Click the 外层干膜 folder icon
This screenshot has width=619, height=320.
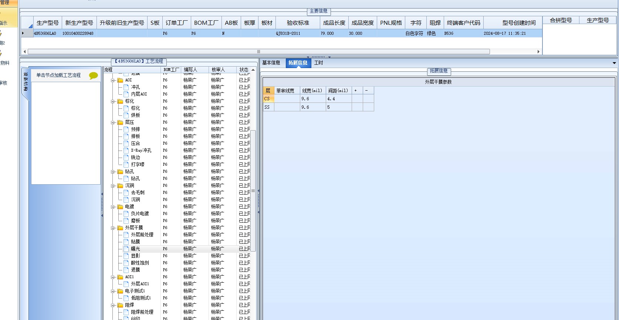(120, 228)
